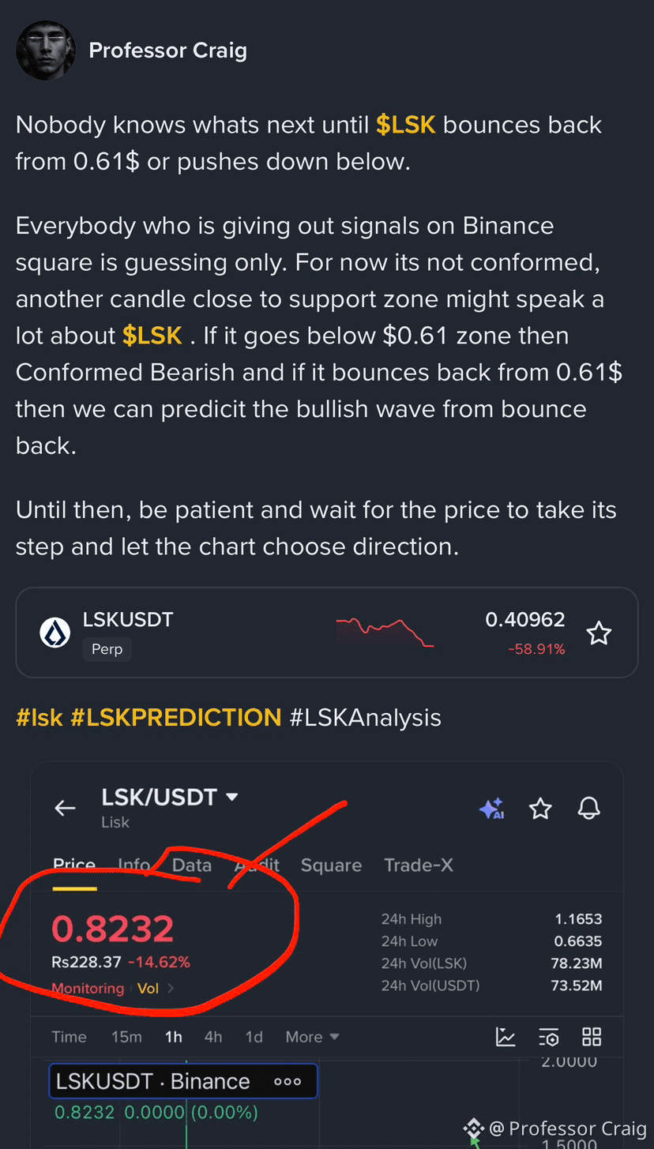Tap the Lisk coin logo icon

point(55,633)
